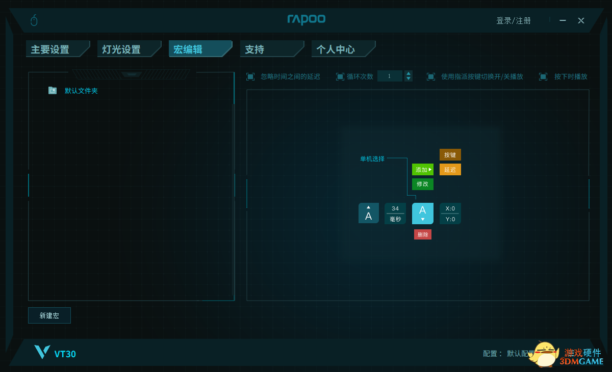This screenshot has height=372, width=612.
Task: Click the 新建宏 button
Action: click(x=49, y=315)
